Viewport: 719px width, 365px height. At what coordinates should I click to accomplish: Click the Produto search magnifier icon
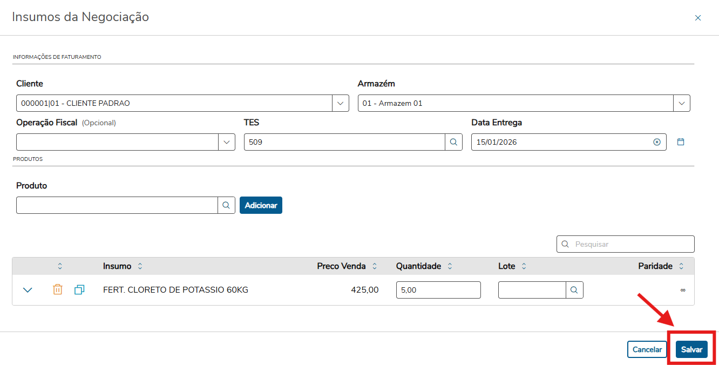tap(226, 205)
